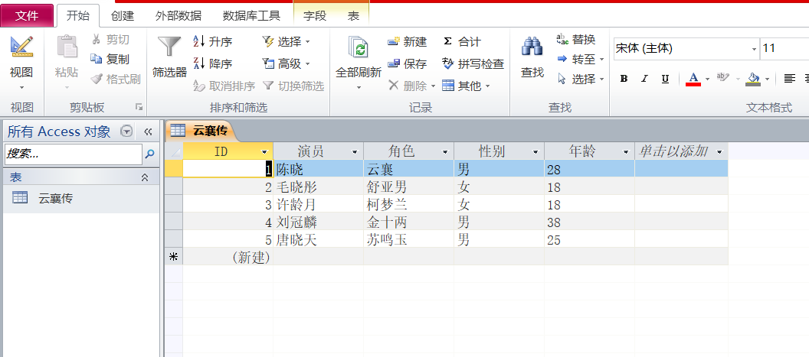This screenshot has width=809, height=357.
Task: Click the font size box showing 11
Action: [x=784, y=49]
